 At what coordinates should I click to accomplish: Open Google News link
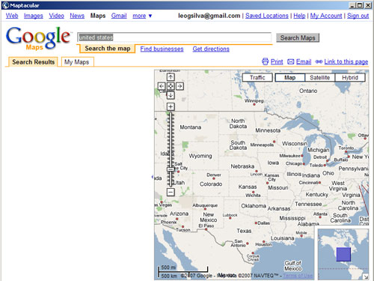click(77, 16)
